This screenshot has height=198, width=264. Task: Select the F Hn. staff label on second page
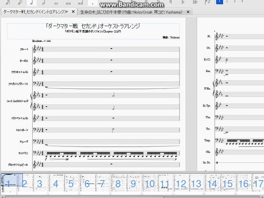pyautogui.click(x=207, y=89)
